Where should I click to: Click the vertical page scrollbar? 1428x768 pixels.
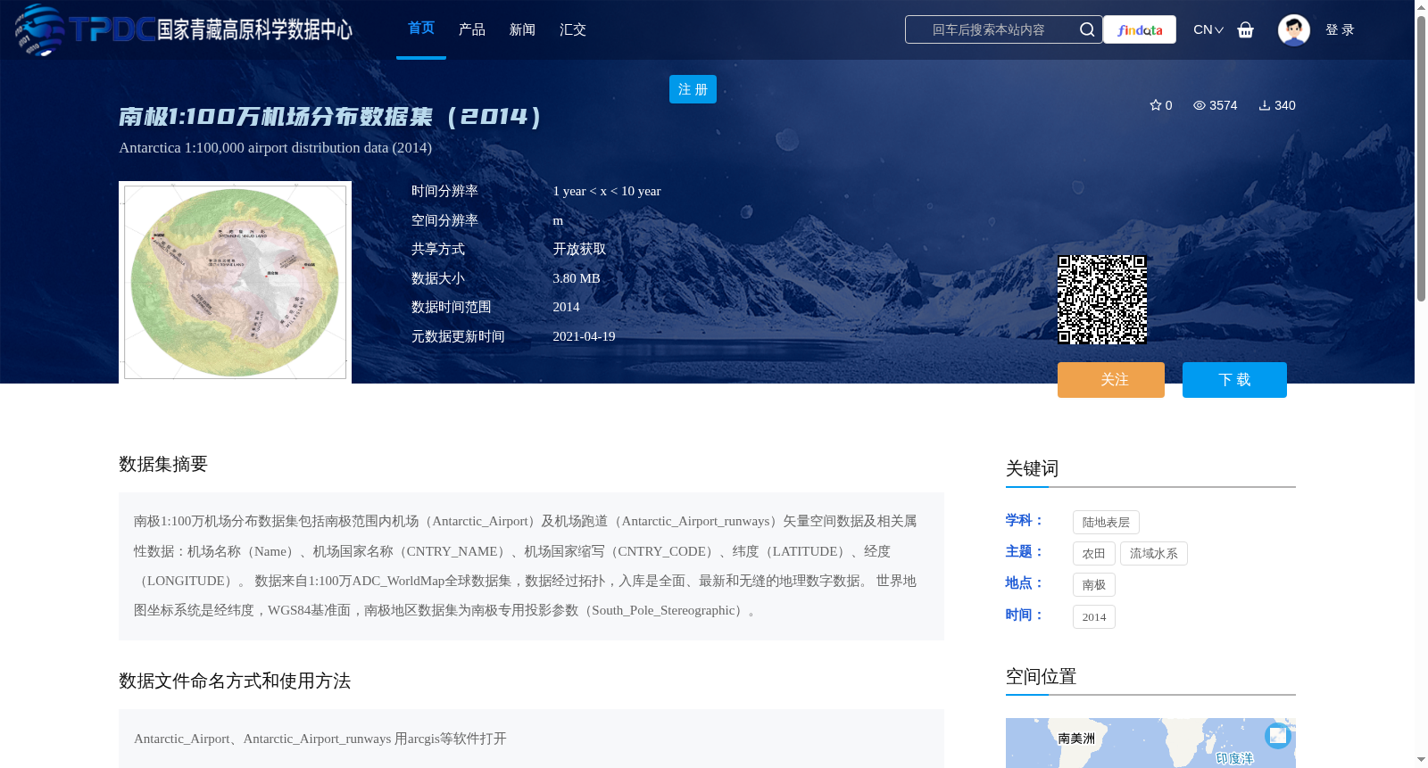1421,161
